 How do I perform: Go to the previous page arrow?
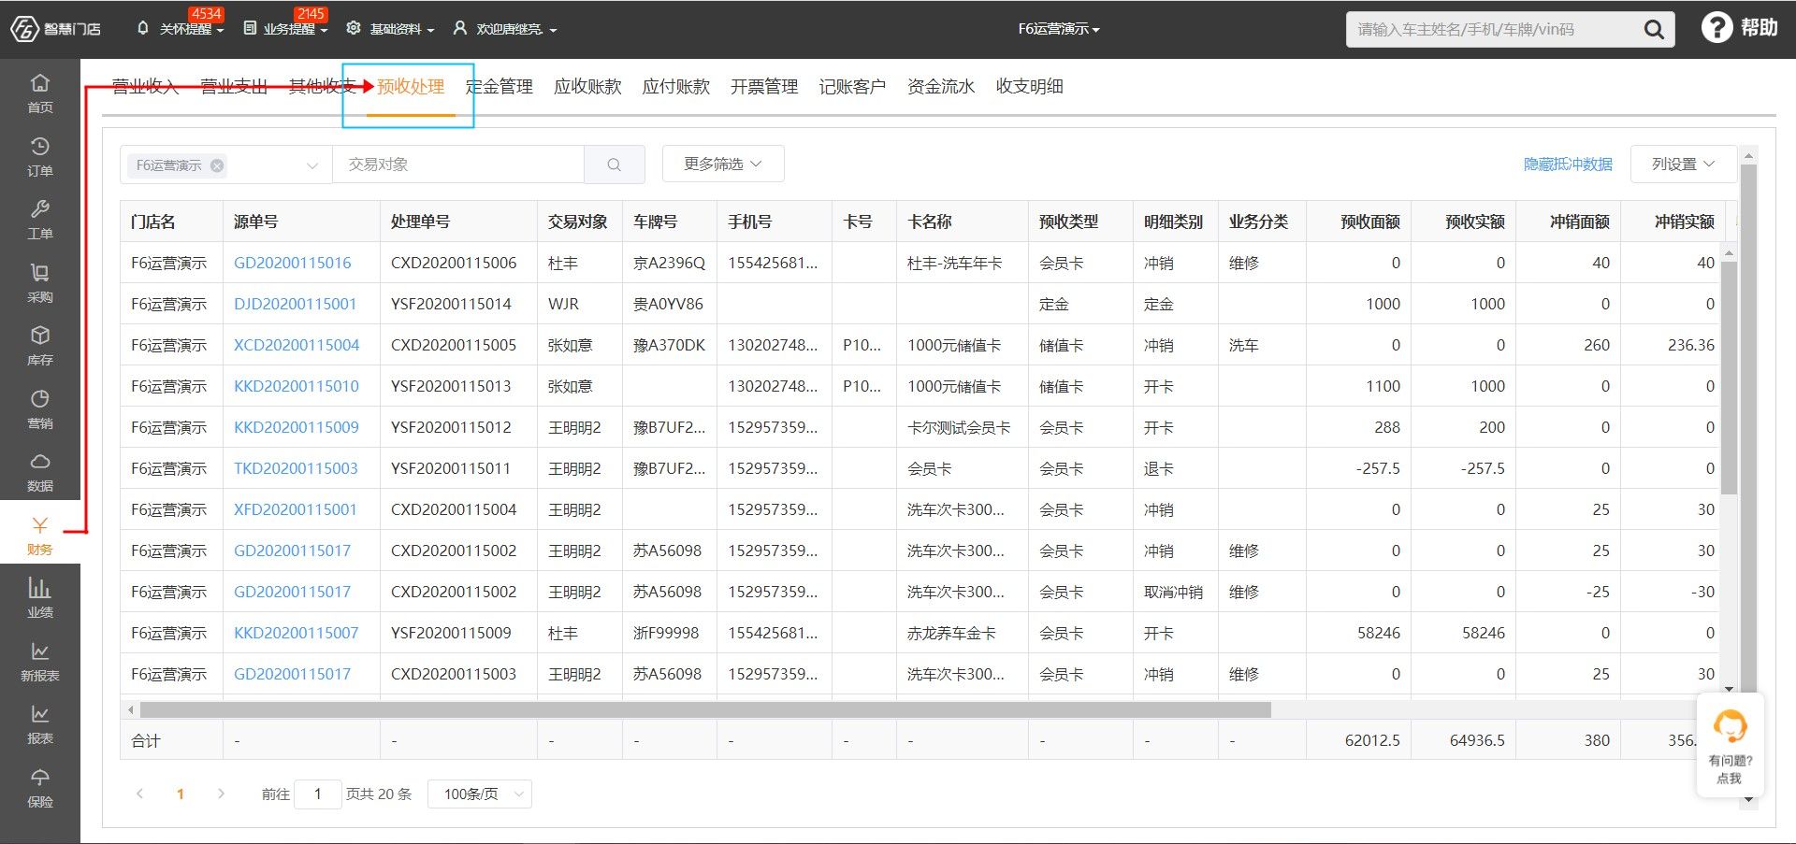click(x=139, y=794)
